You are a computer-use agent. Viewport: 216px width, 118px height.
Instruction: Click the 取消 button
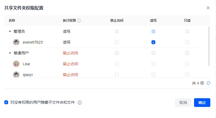[x=183, y=103]
